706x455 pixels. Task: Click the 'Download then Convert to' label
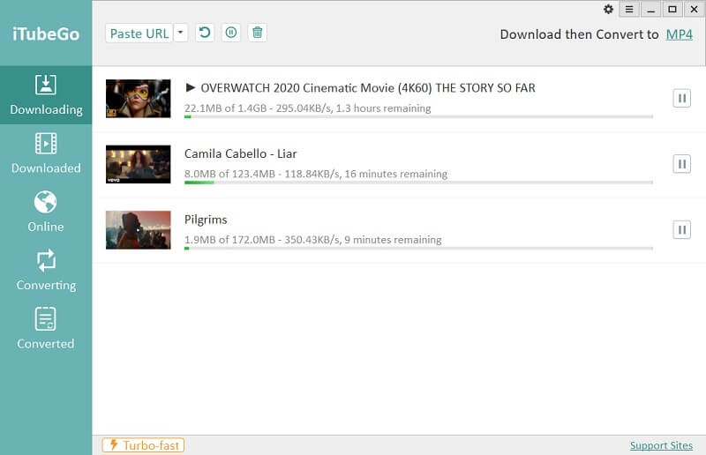(x=579, y=34)
